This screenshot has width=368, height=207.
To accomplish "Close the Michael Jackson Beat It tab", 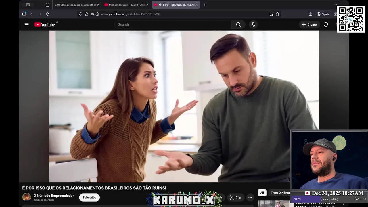I will [147, 5].
